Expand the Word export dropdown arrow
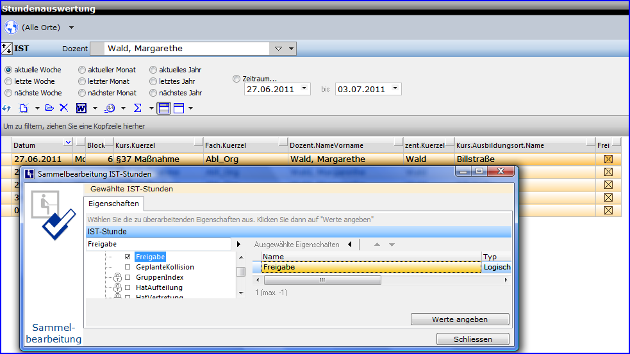Image resolution: width=630 pixels, height=354 pixels. [95, 108]
